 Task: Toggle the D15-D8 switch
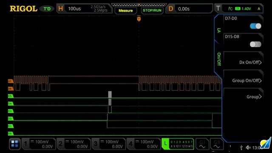point(255,44)
